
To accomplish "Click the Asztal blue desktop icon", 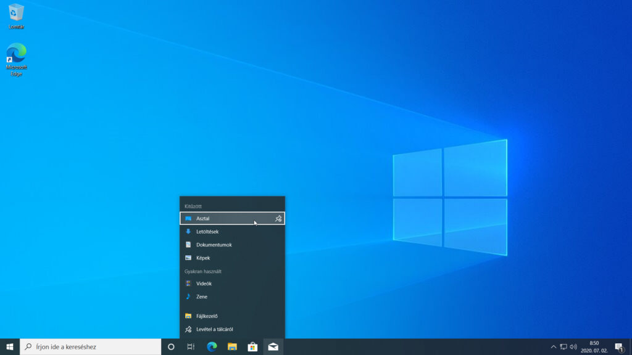I will pyautogui.click(x=188, y=219).
